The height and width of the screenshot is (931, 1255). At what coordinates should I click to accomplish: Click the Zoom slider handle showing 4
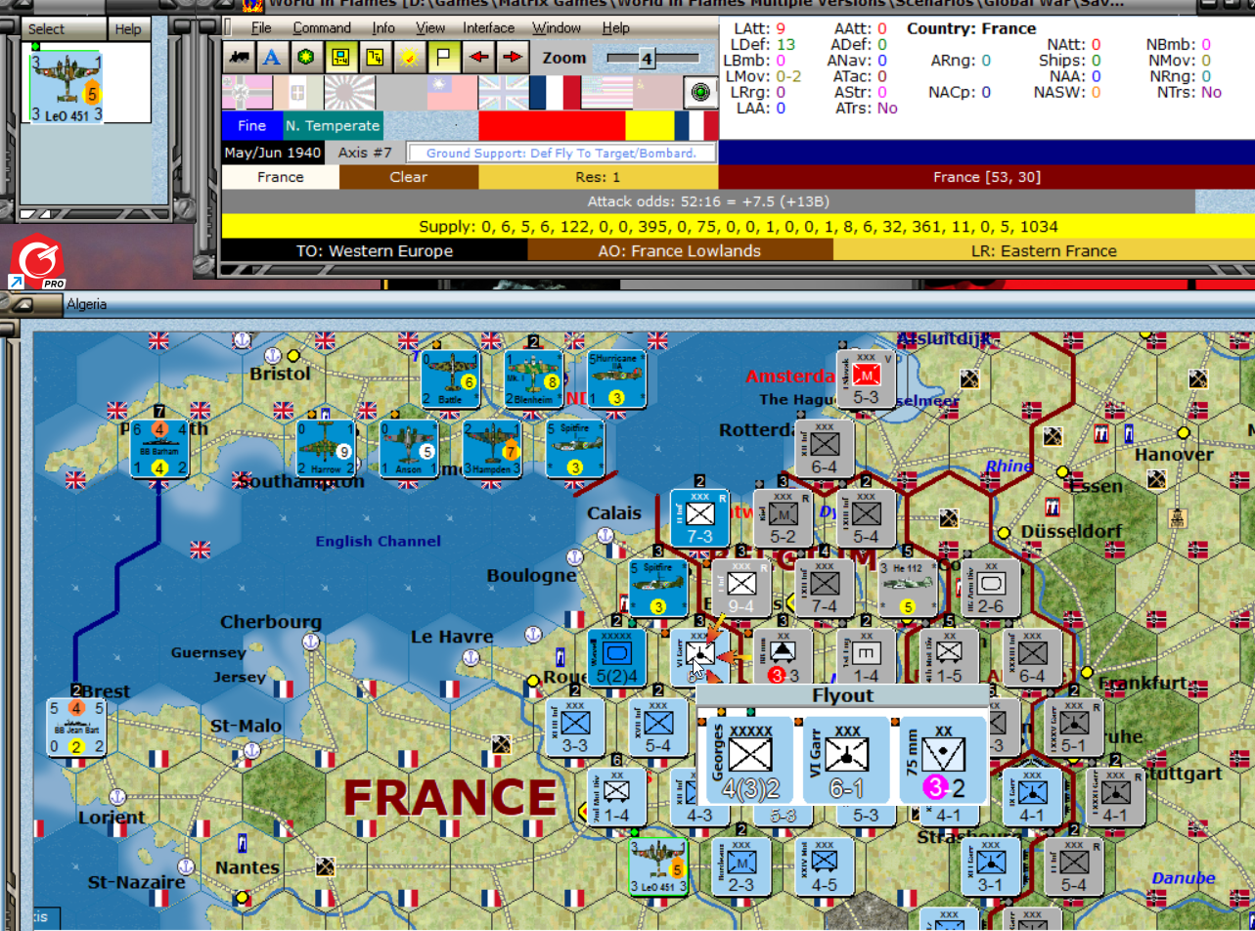point(646,59)
